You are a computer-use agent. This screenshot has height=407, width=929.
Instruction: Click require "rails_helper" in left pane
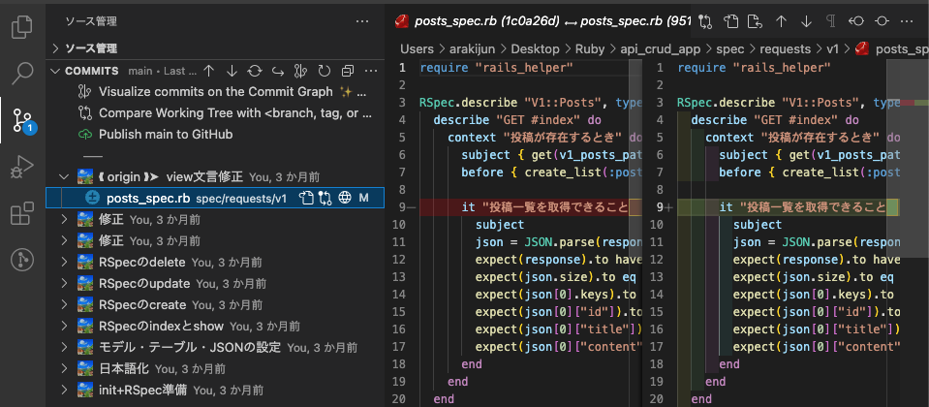(x=497, y=68)
